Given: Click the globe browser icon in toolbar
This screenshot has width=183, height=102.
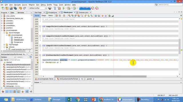Looking at the screenshot, I should tap(50, 8).
